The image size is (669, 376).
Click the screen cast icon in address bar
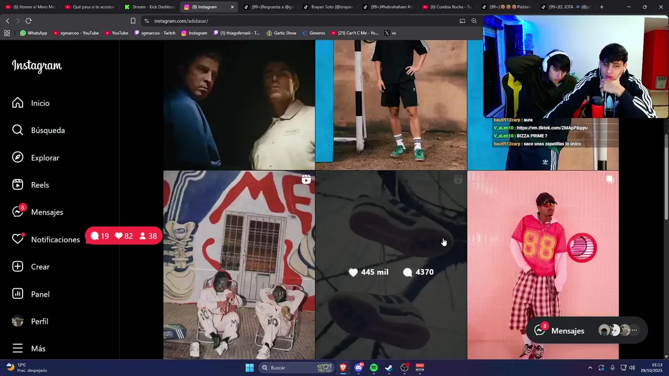pyautogui.click(x=462, y=21)
